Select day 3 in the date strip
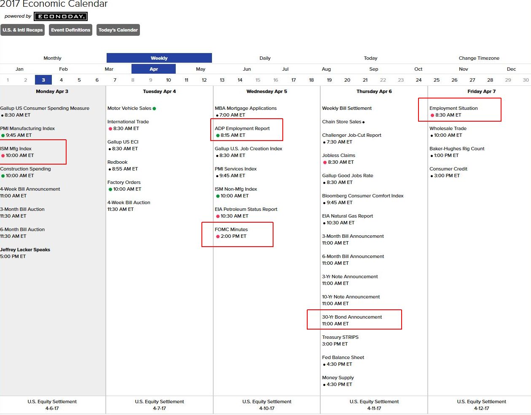This screenshot has height=415, width=531. pos(43,80)
